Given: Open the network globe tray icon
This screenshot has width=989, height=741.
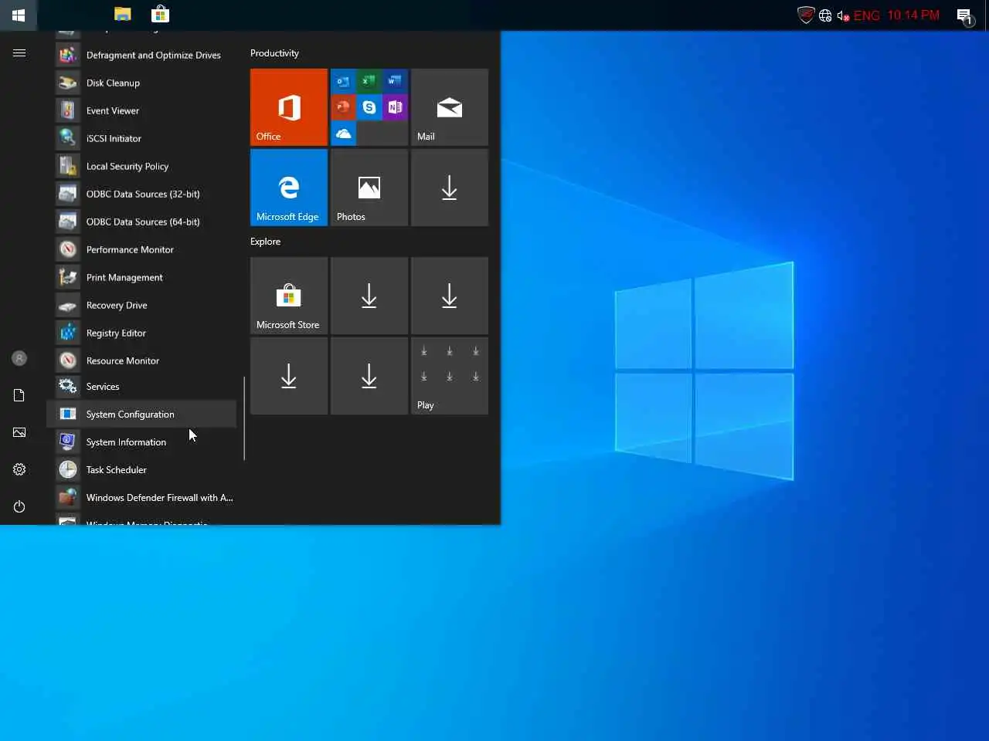Looking at the screenshot, I should point(825,15).
